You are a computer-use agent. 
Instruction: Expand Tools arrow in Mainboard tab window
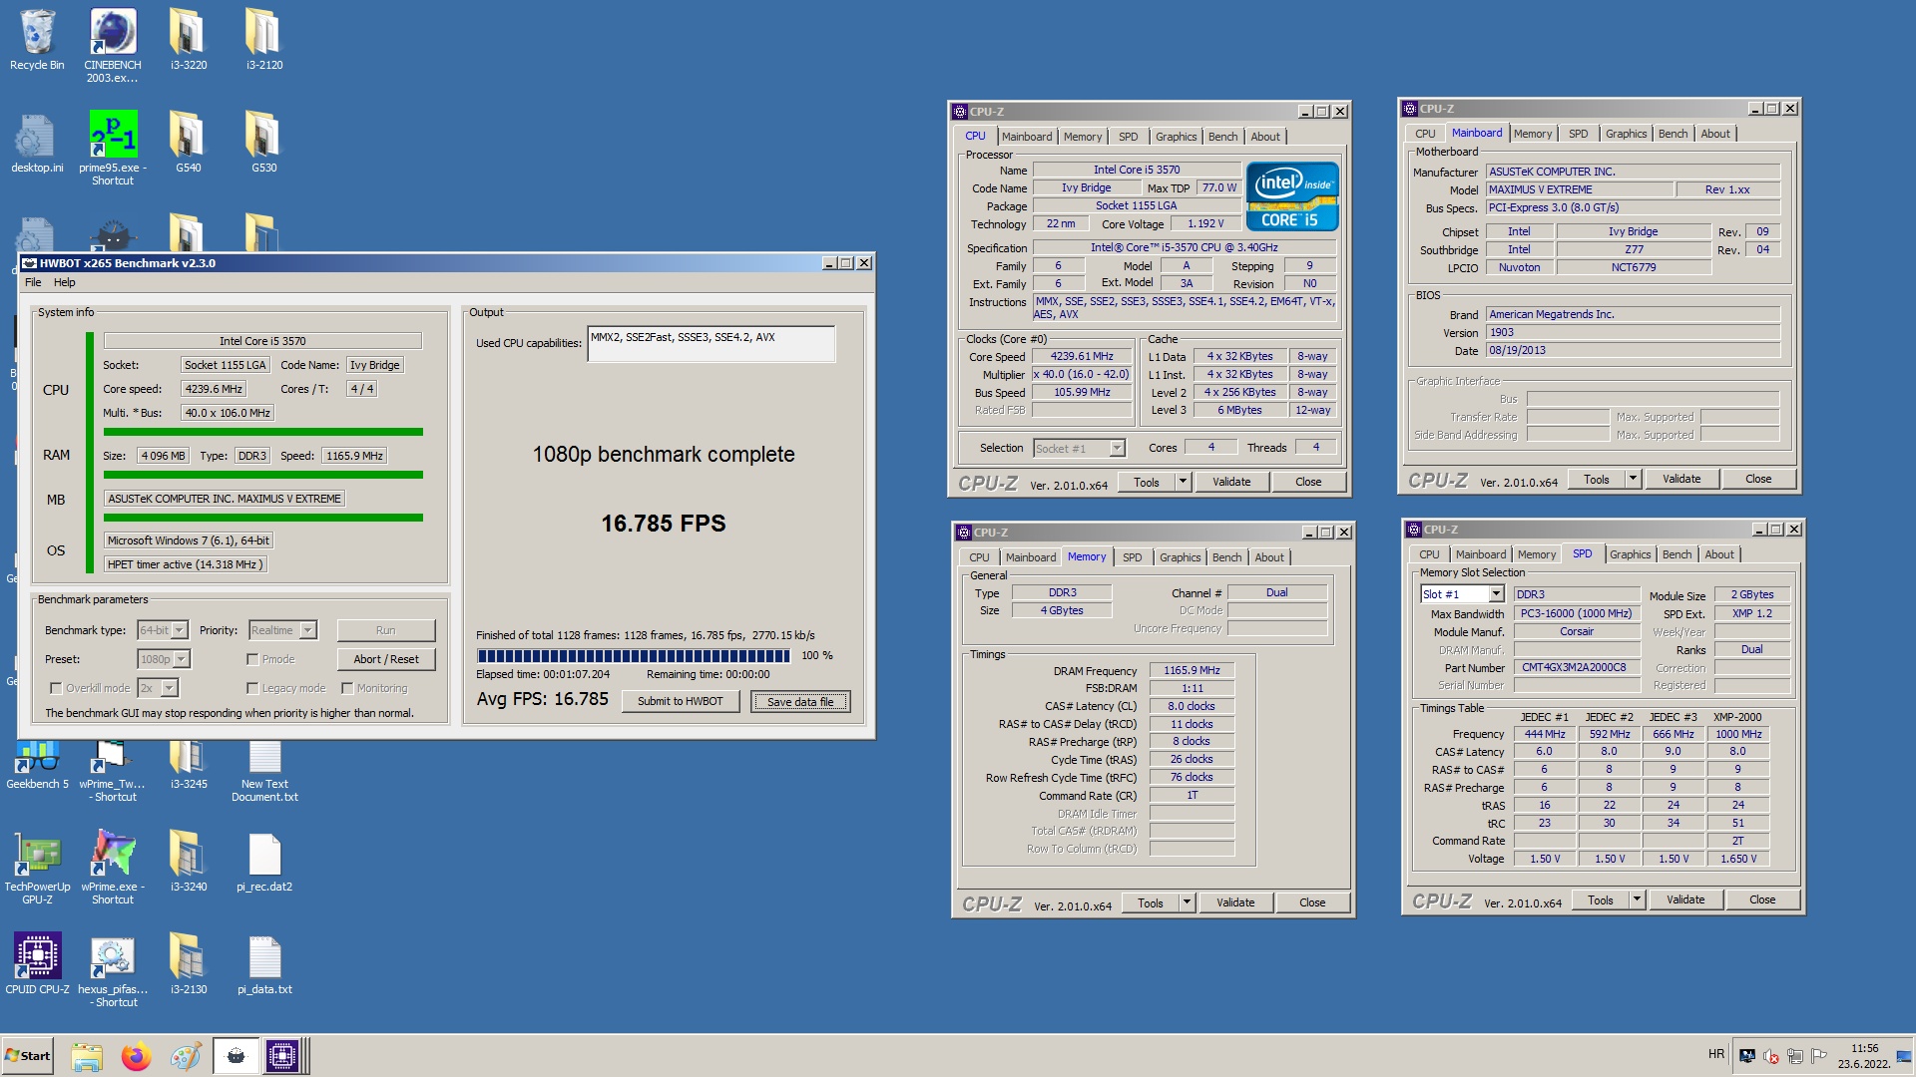pos(1633,480)
